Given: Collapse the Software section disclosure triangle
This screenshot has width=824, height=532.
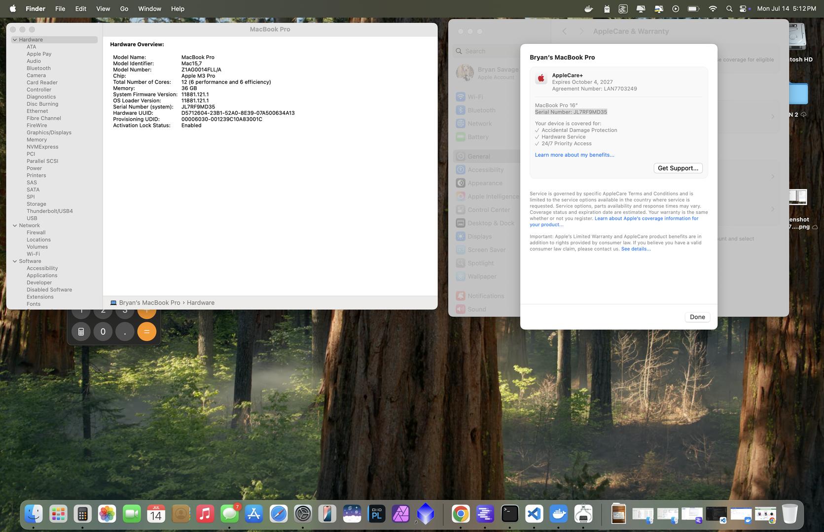Looking at the screenshot, I should (15, 261).
